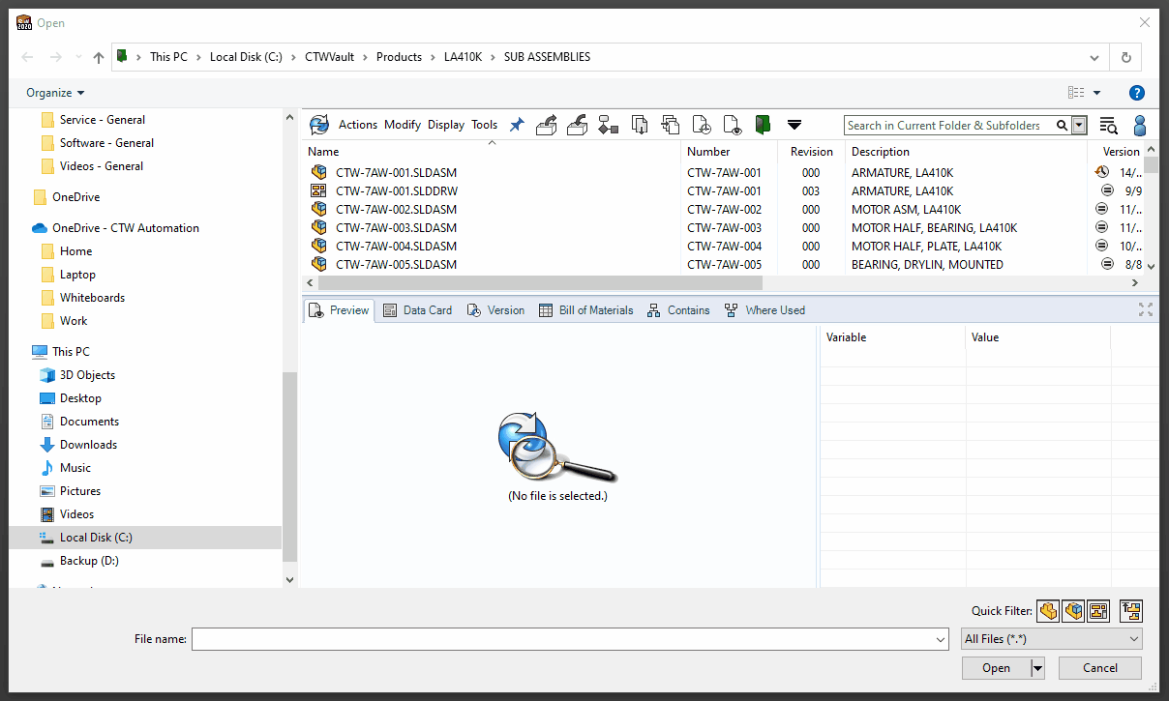Click the PDM Check Out icon
1169x701 pixels.
(547, 125)
